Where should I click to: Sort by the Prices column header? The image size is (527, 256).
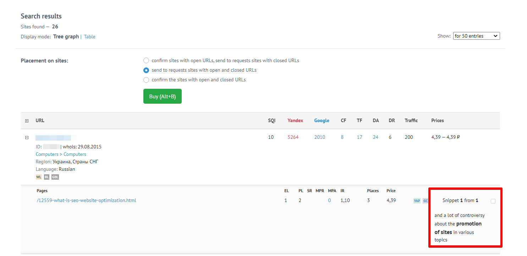click(x=438, y=120)
